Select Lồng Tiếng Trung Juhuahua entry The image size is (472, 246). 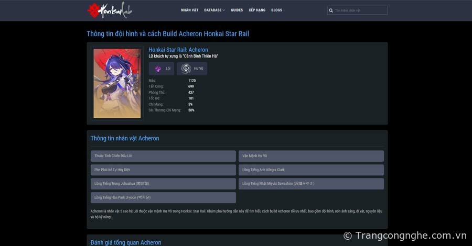point(163,184)
